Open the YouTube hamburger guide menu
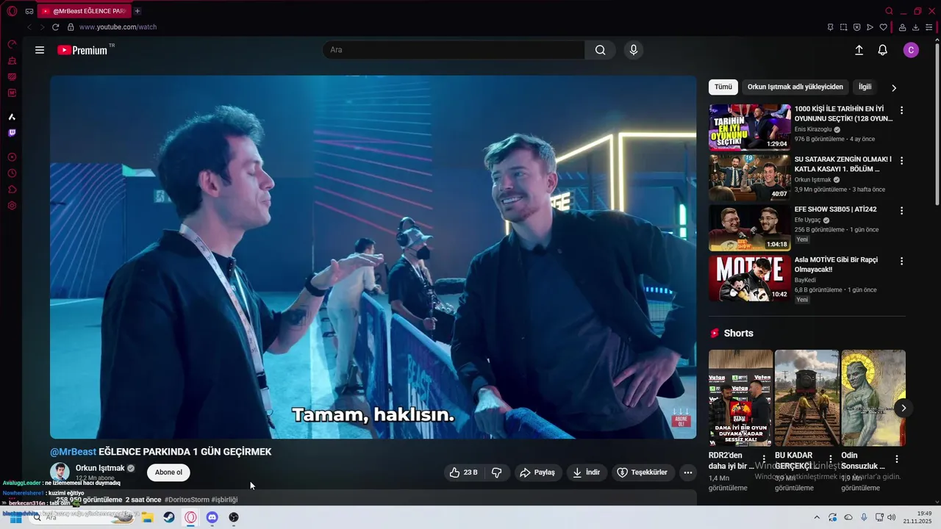This screenshot has width=941, height=529. (40, 50)
